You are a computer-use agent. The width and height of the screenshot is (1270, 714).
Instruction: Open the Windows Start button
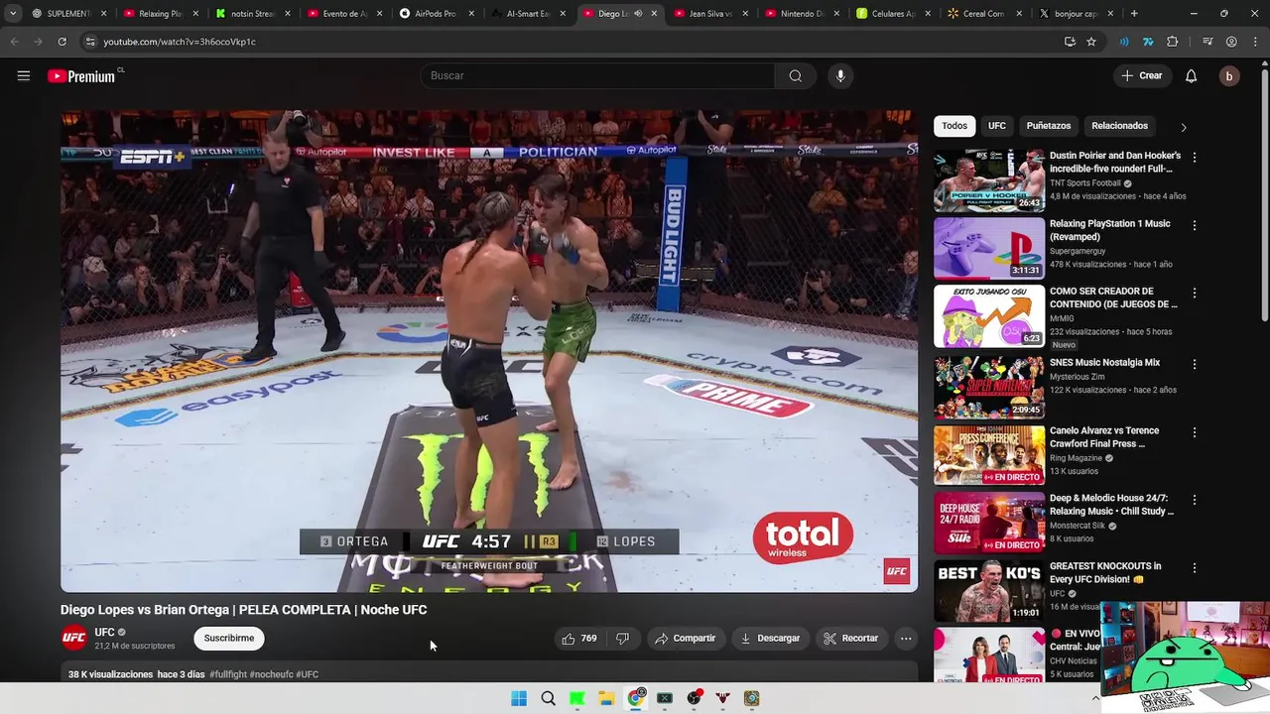[519, 698]
